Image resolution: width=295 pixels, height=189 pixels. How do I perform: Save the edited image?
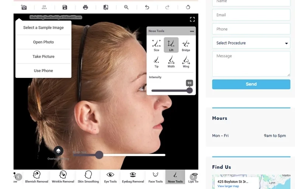pyautogui.click(x=65, y=7)
